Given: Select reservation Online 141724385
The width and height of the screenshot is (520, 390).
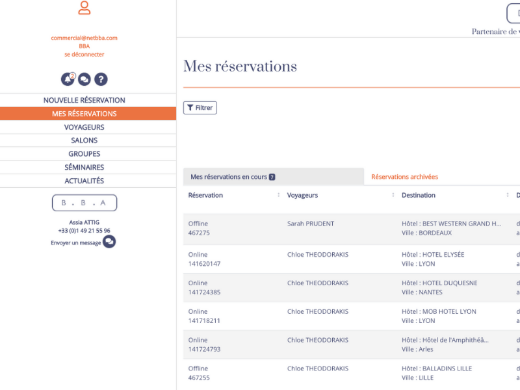Looking at the screenshot, I should (x=204, y=287).
